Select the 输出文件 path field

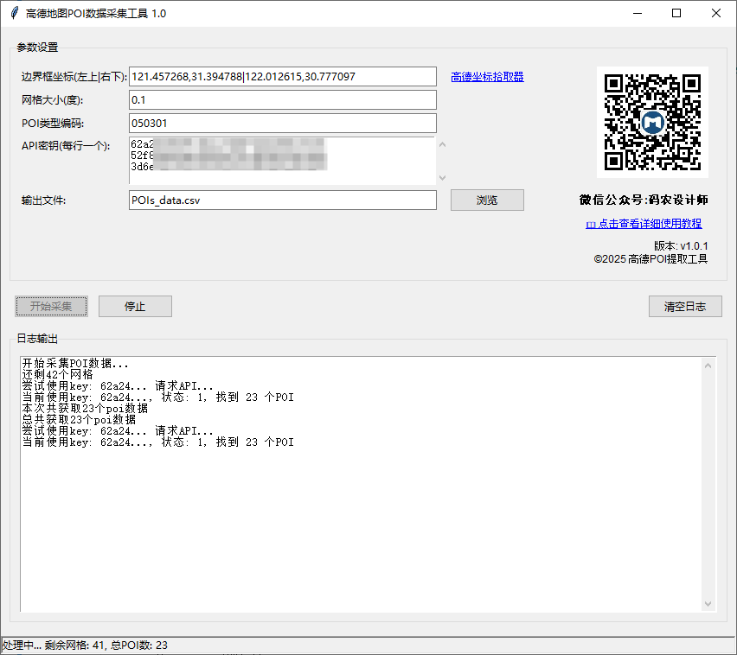click(x=282, y=200)
